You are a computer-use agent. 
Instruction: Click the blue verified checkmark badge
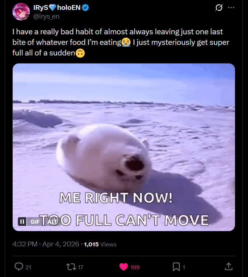click(85, 8)
